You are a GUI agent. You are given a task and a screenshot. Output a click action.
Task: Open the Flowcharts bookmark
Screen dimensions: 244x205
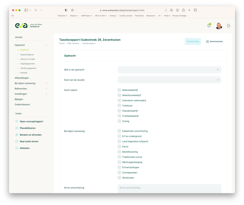pos(139,16)
